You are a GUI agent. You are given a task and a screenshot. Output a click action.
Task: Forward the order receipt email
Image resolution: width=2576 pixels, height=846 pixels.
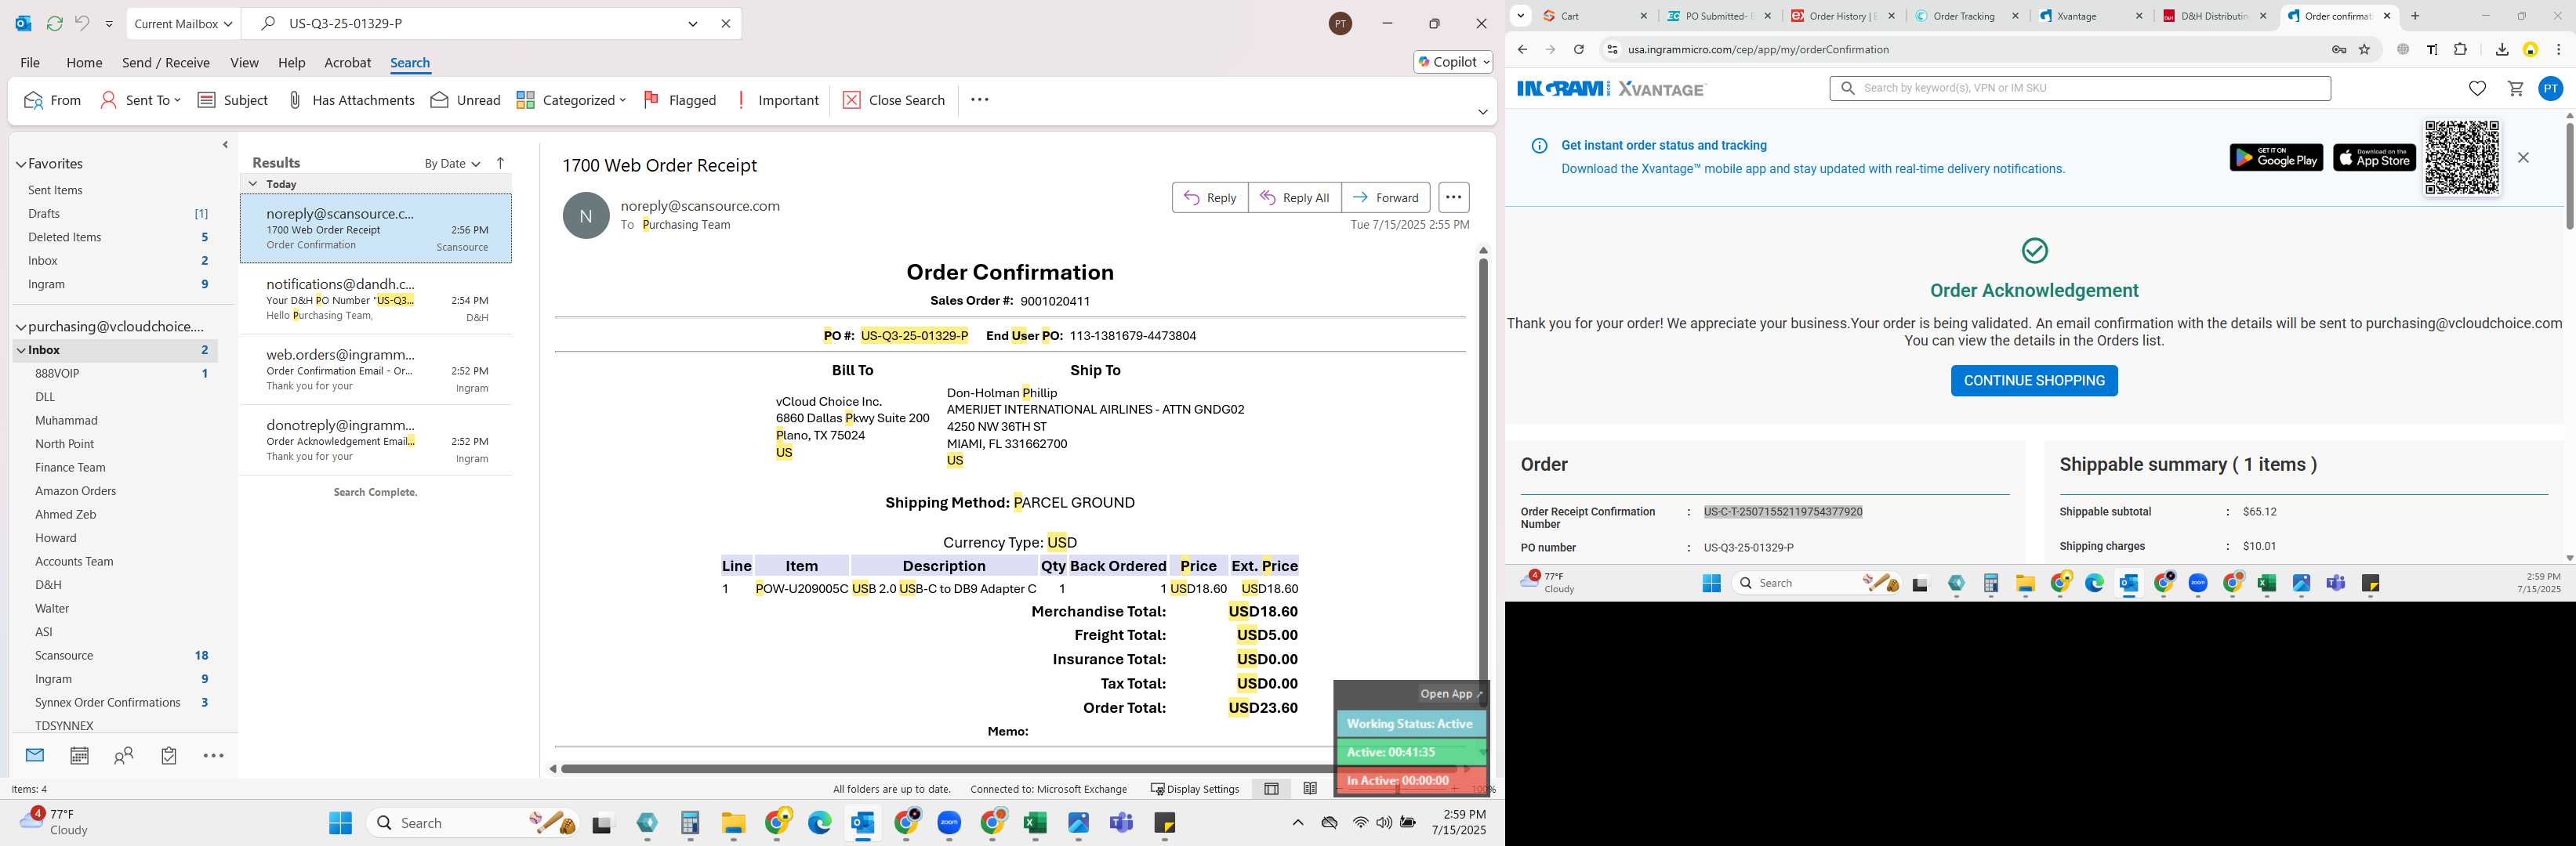[1386, 197]
